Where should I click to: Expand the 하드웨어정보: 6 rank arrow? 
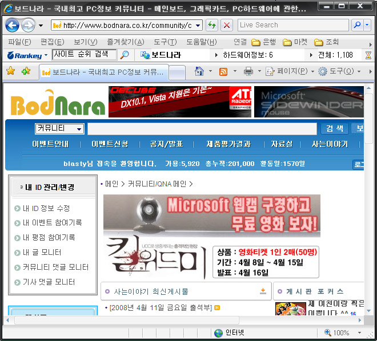[216, 55]
